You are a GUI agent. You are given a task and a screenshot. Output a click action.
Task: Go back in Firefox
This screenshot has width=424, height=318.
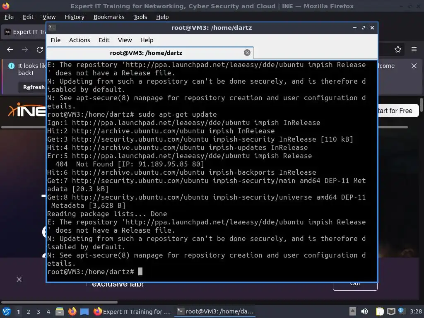pos(10,50)
